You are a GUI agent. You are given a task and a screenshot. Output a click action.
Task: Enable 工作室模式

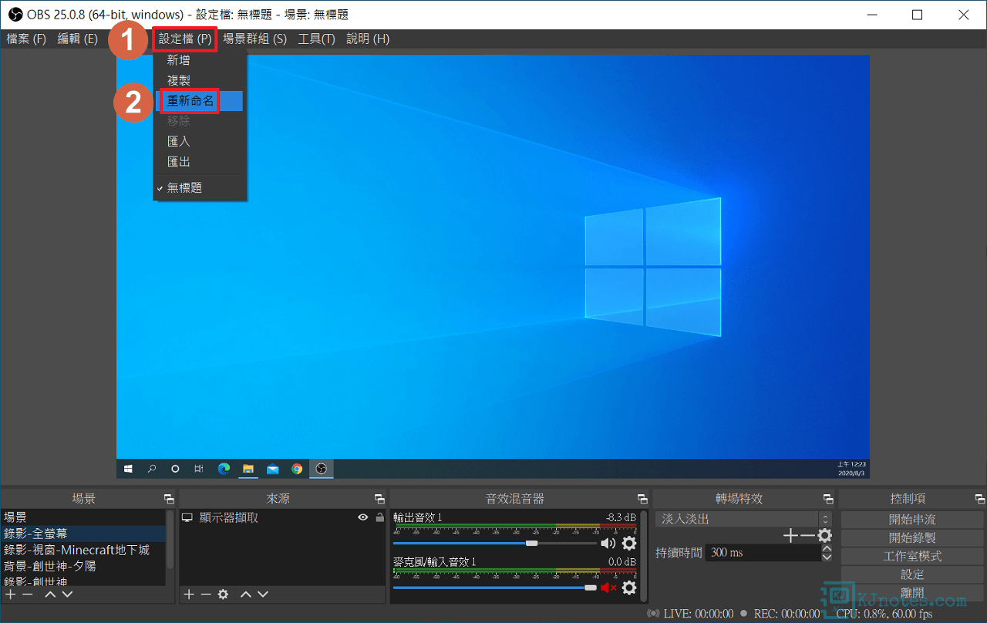[912, 557]
